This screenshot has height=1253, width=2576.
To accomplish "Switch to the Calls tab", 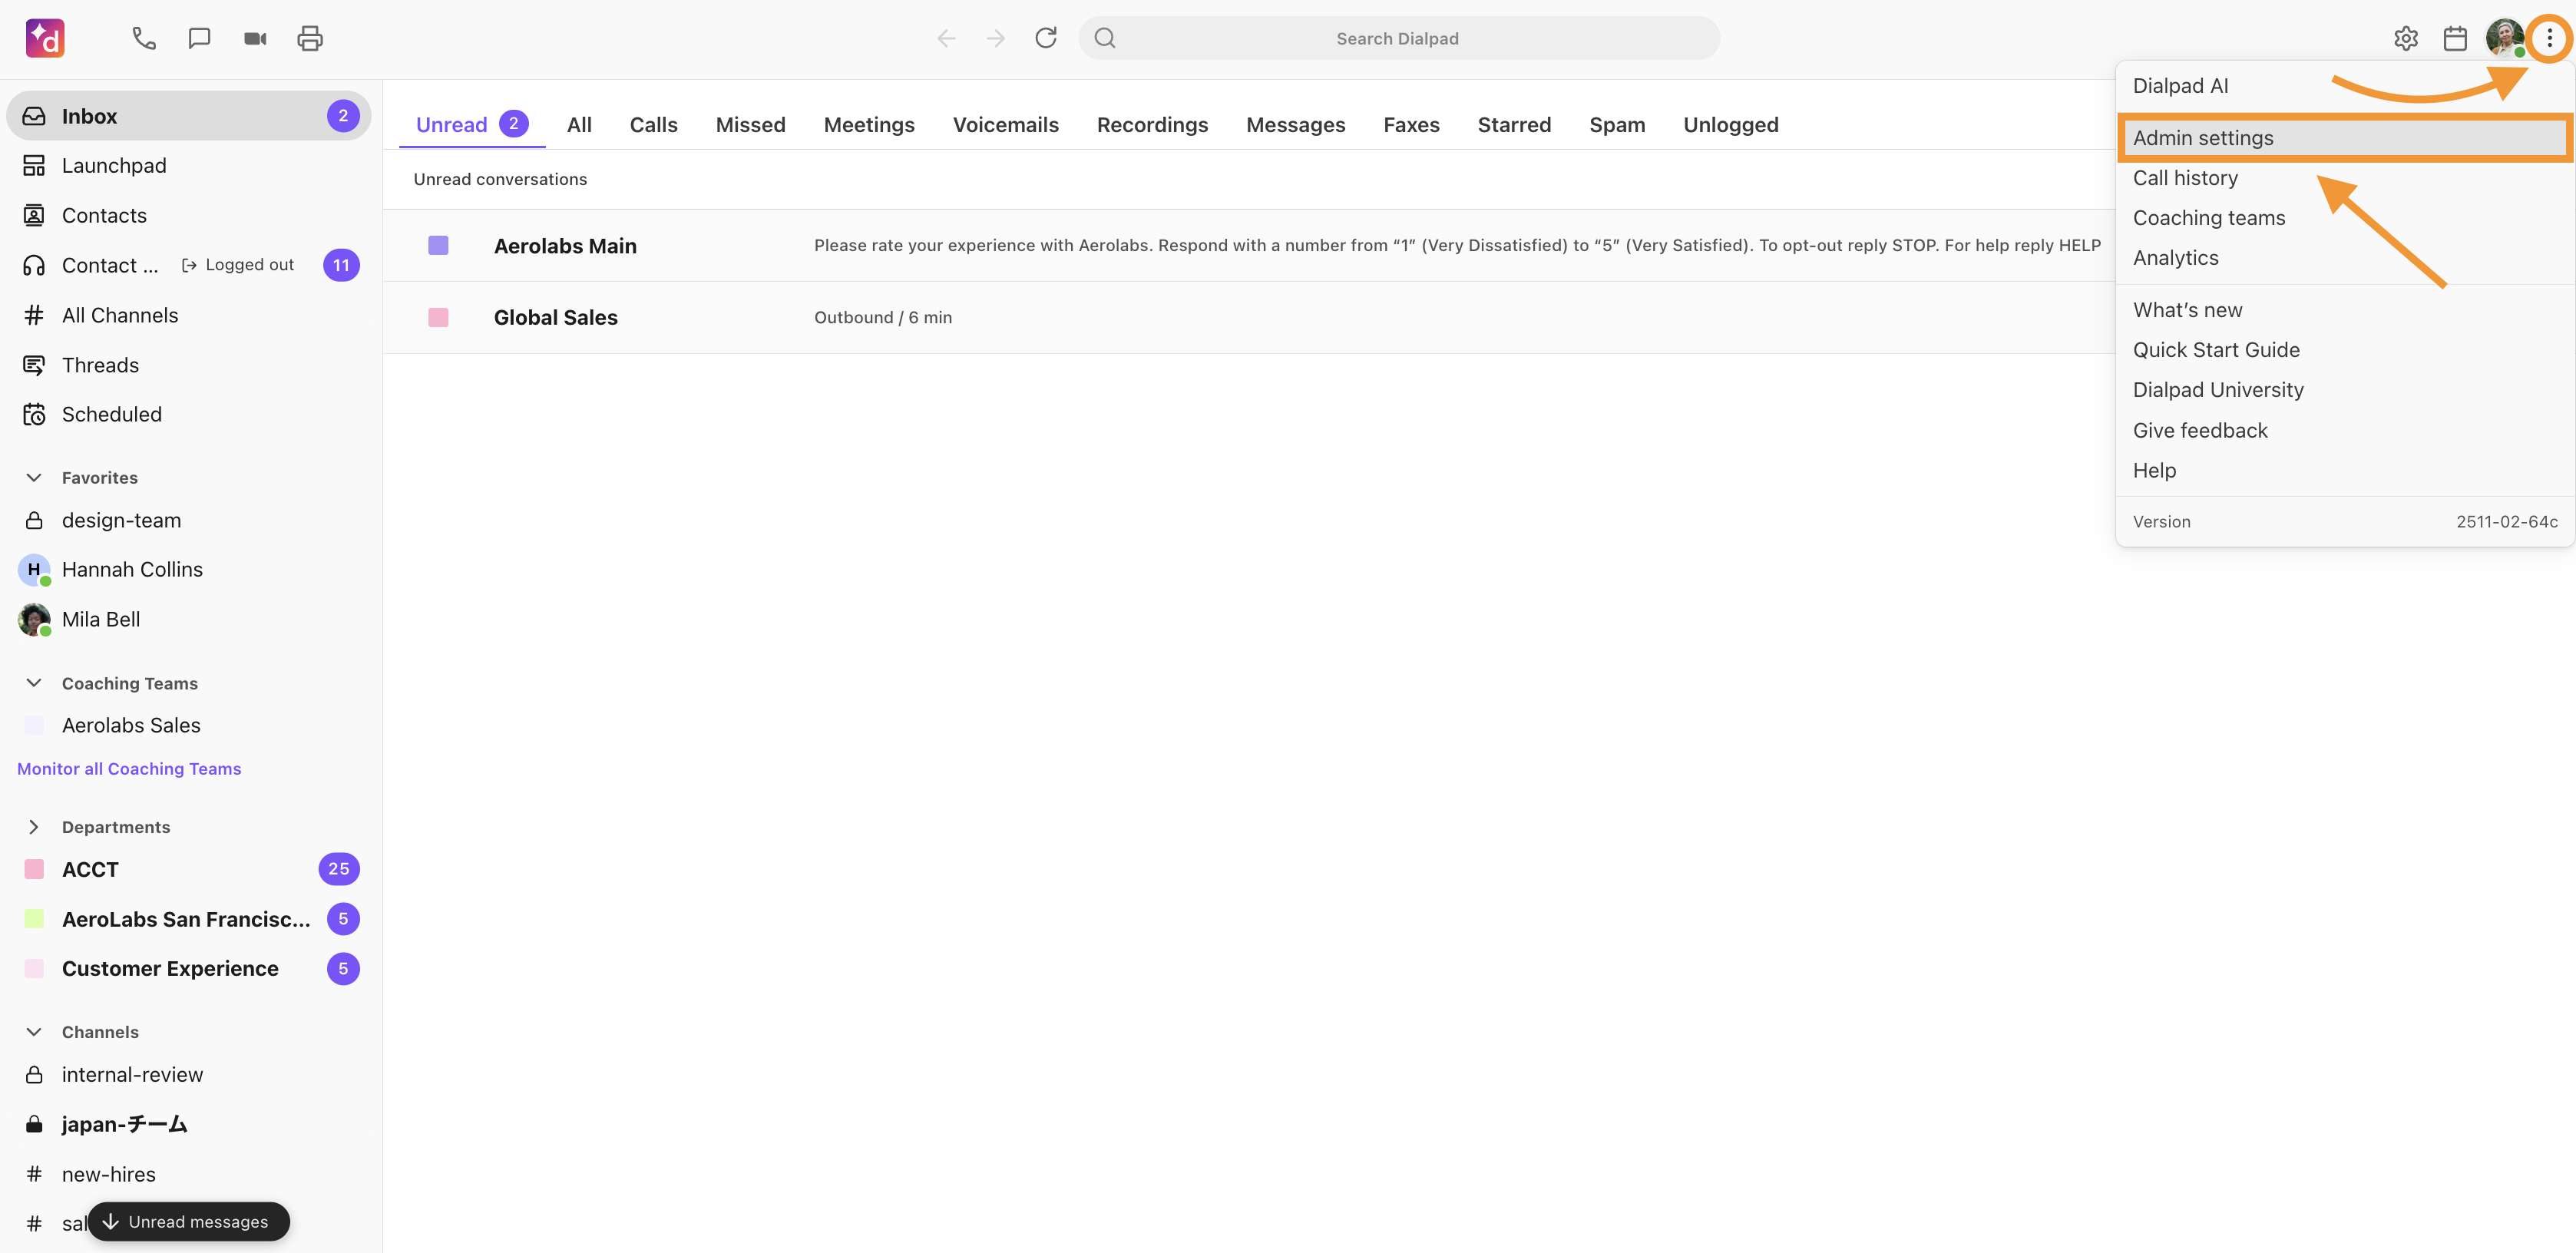I will pyautogui.click(x=653, y=124).
